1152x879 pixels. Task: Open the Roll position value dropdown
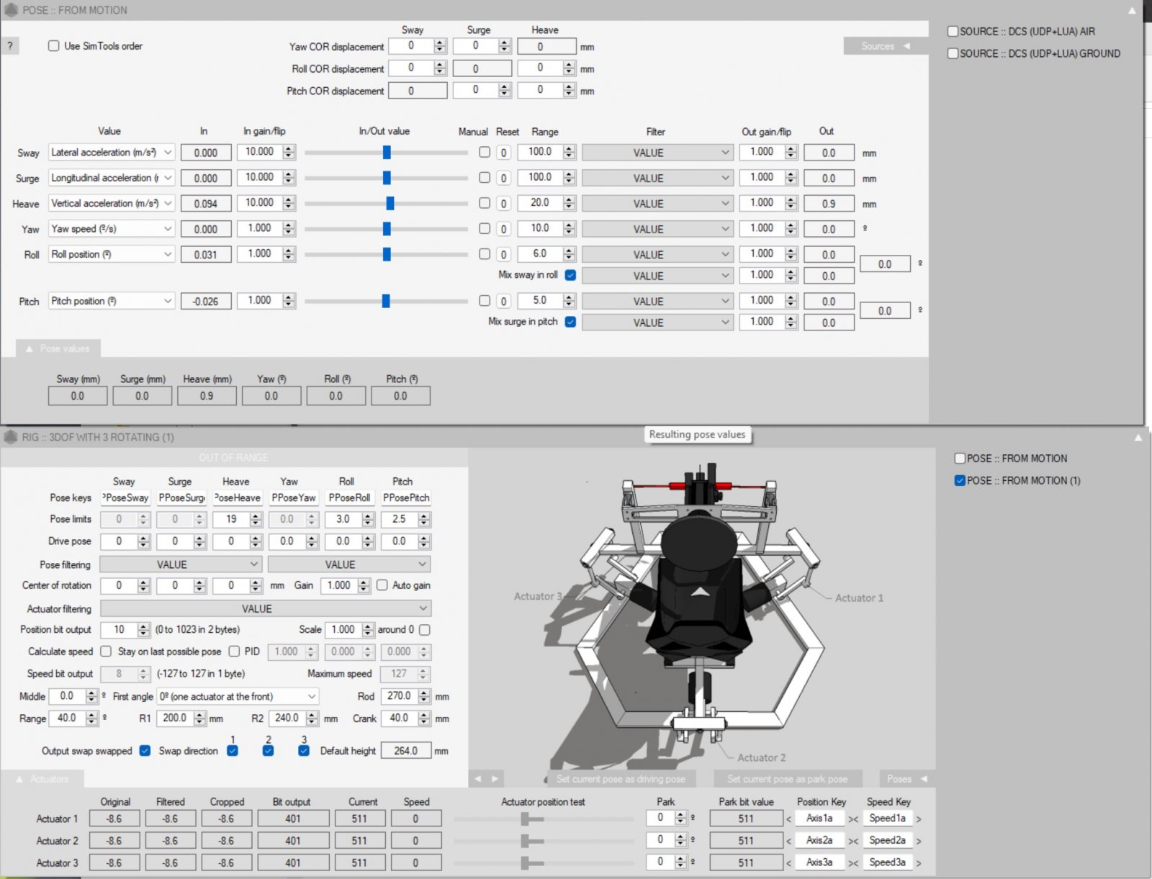point(112,254)
